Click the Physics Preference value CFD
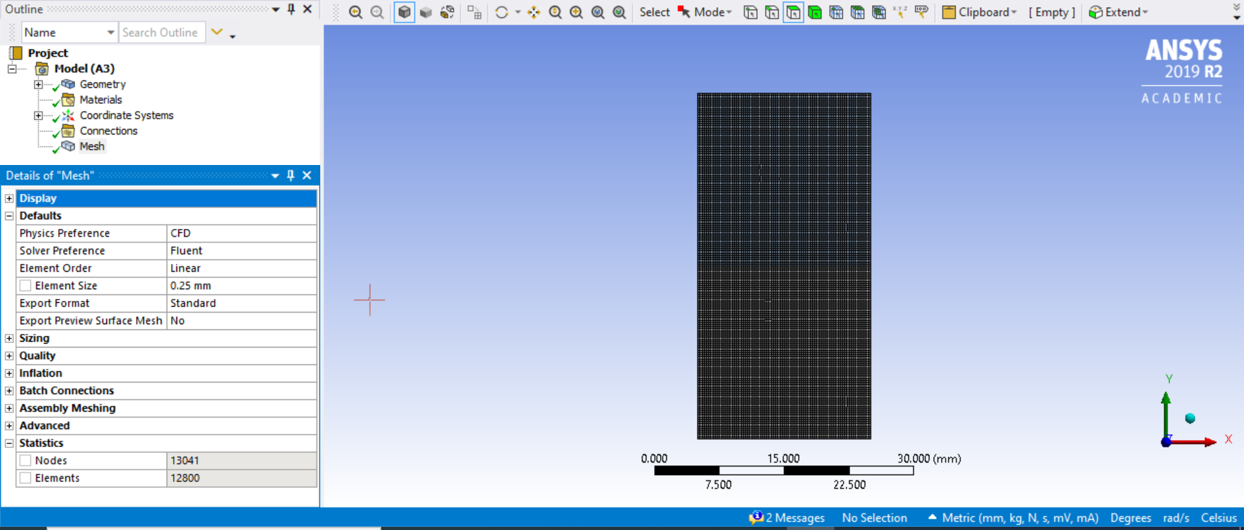Viewport: 1244px width, 530px height. tap(242, 233)
